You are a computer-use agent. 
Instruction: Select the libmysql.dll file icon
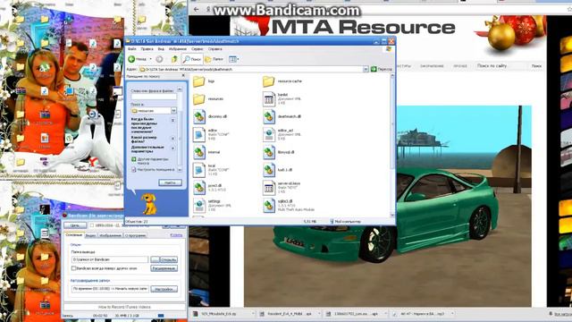click(x=269, y=152)
